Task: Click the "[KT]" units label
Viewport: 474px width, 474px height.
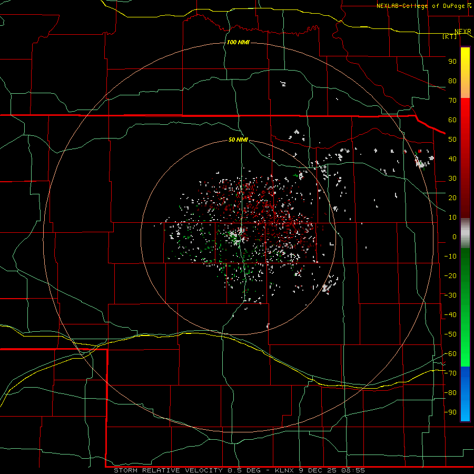Action: coord(450,36)
